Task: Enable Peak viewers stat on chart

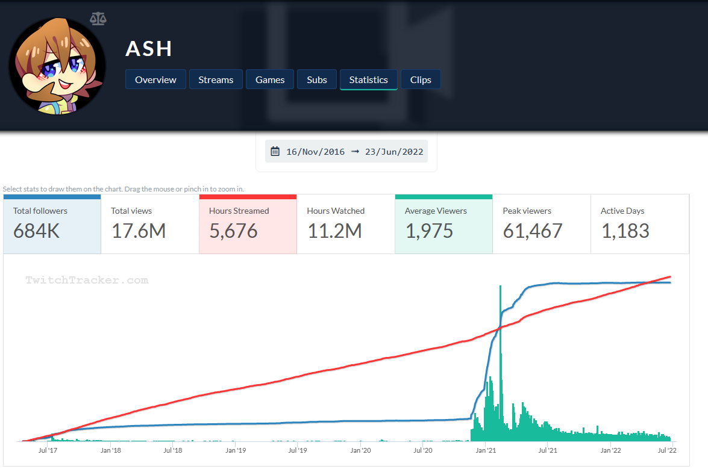Action: [x=541, y=224]
